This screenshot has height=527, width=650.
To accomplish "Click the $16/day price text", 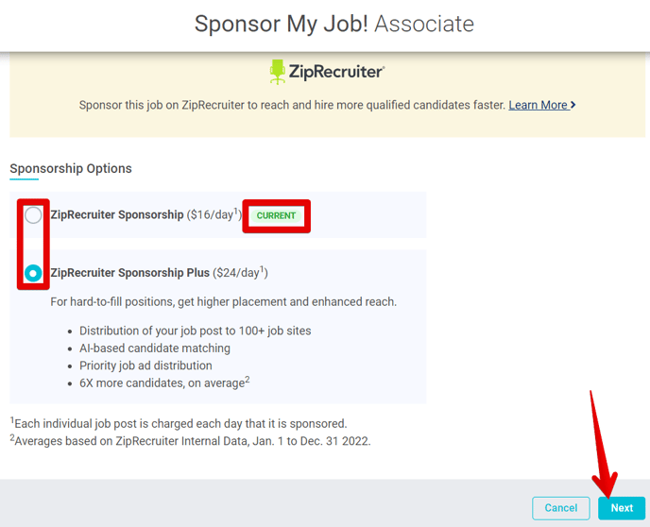I will (214, 214).
